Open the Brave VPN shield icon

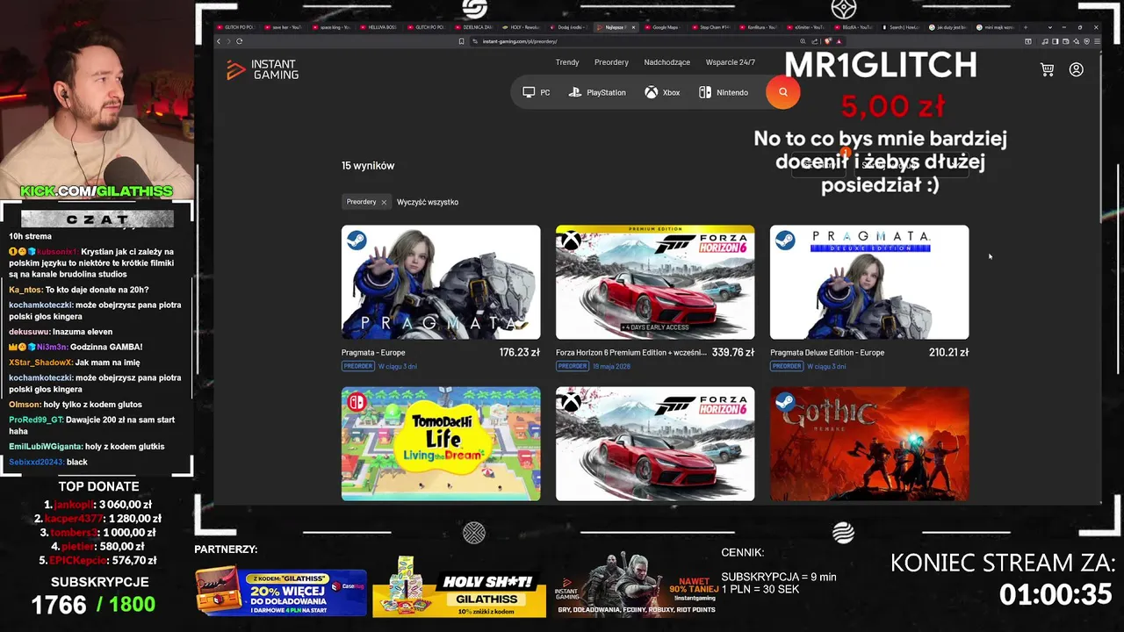1086,41
